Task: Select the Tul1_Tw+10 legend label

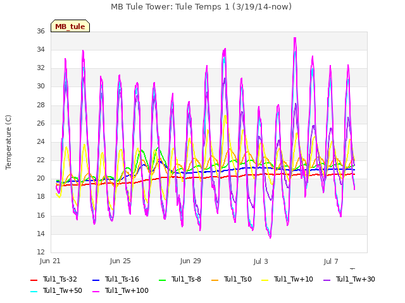Action: 294,279
